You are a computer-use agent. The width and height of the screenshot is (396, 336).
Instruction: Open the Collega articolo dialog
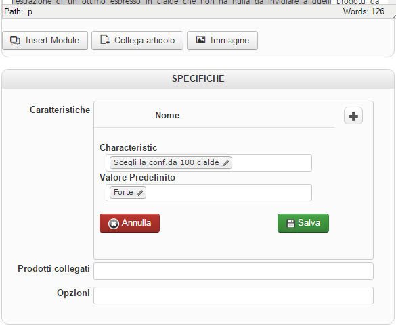(137, 41)
